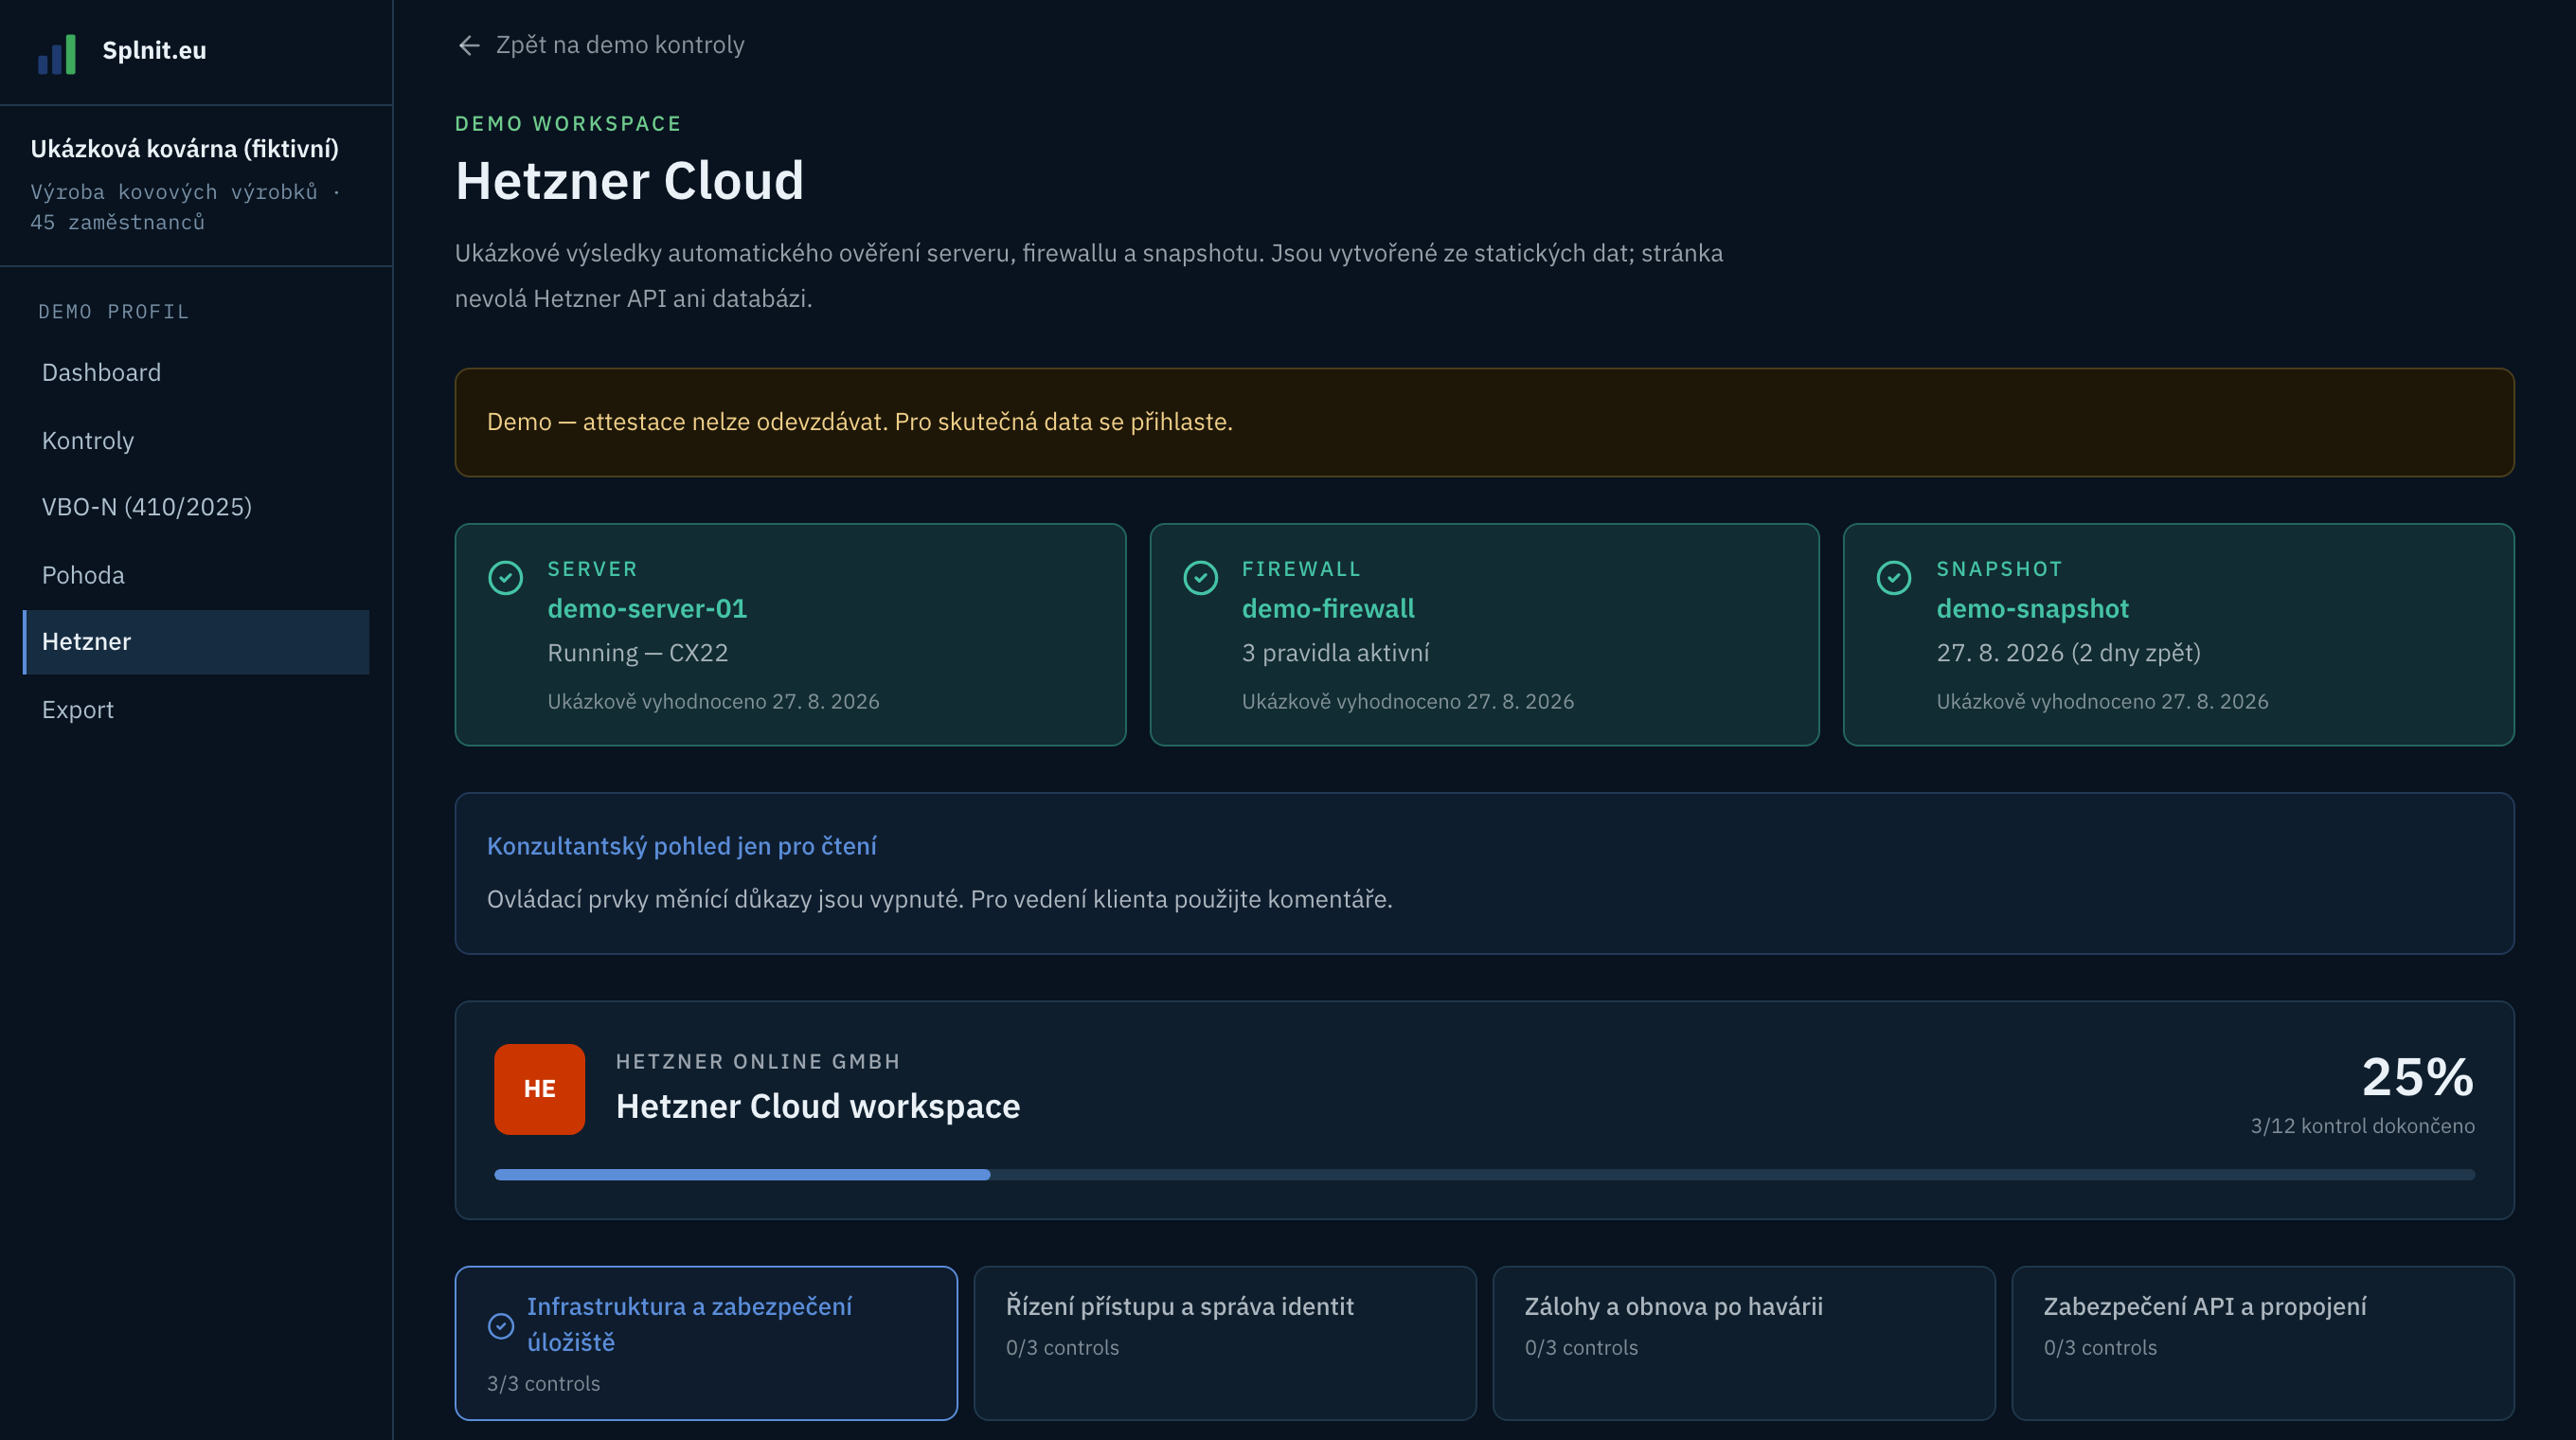2576x1440 pixels.
Task: Select VBO-N (410/2025) in sidebar
Action: click(196, 507)
